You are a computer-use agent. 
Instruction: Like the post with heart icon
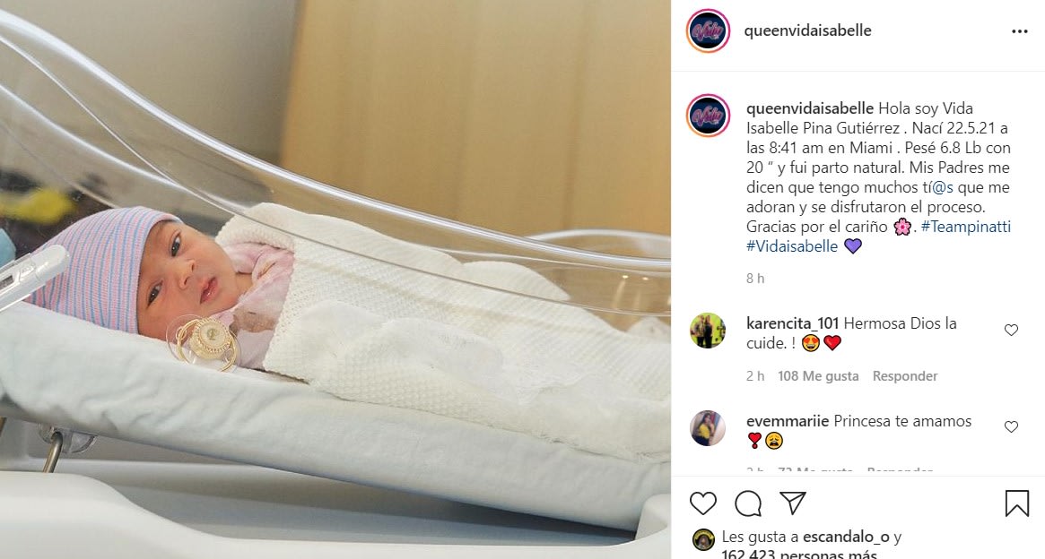[702, 503]
